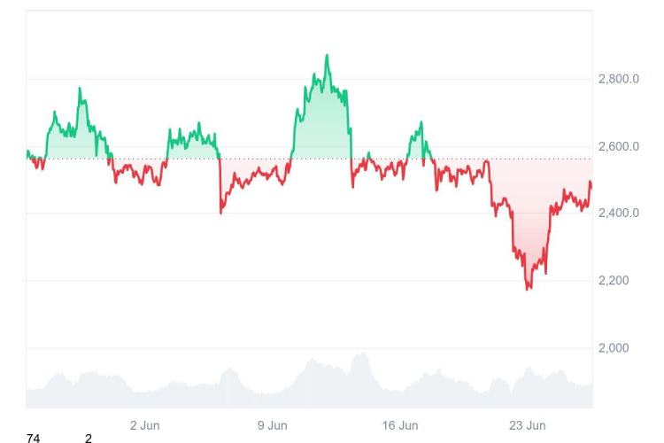Image resolution: width=664 pixels, height=443 pixels.
Task: Click the 2,800.0 price axis label
Action: pos(619,79)
